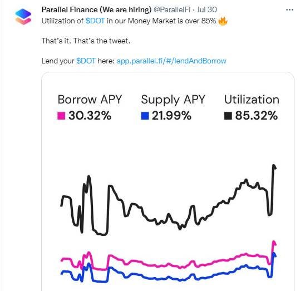Click the 85.32% utilization value
The height and width of the screenshot is (291, 300).
click(257, 116)
